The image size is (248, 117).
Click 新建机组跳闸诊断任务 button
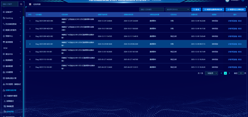pos(213,9)
